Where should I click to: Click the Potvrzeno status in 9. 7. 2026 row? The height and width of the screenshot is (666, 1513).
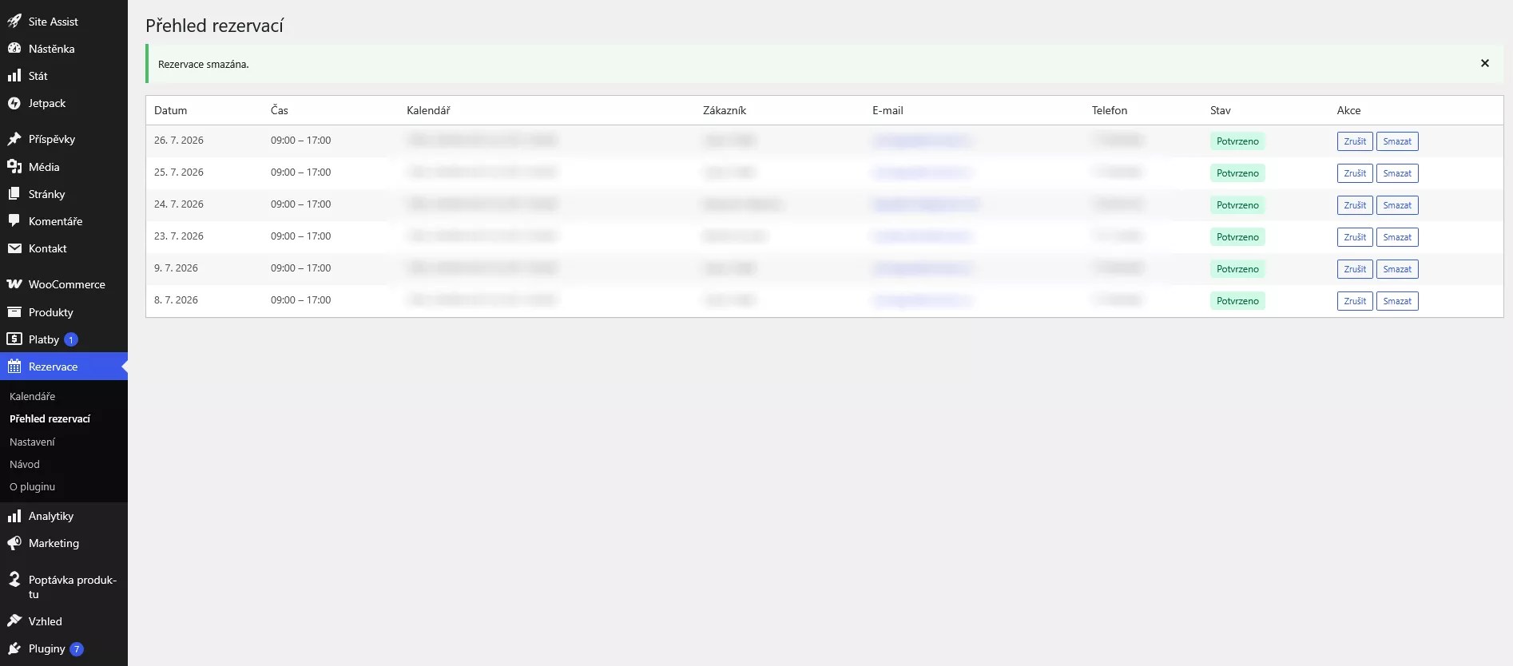click(x=1237, y=269)
